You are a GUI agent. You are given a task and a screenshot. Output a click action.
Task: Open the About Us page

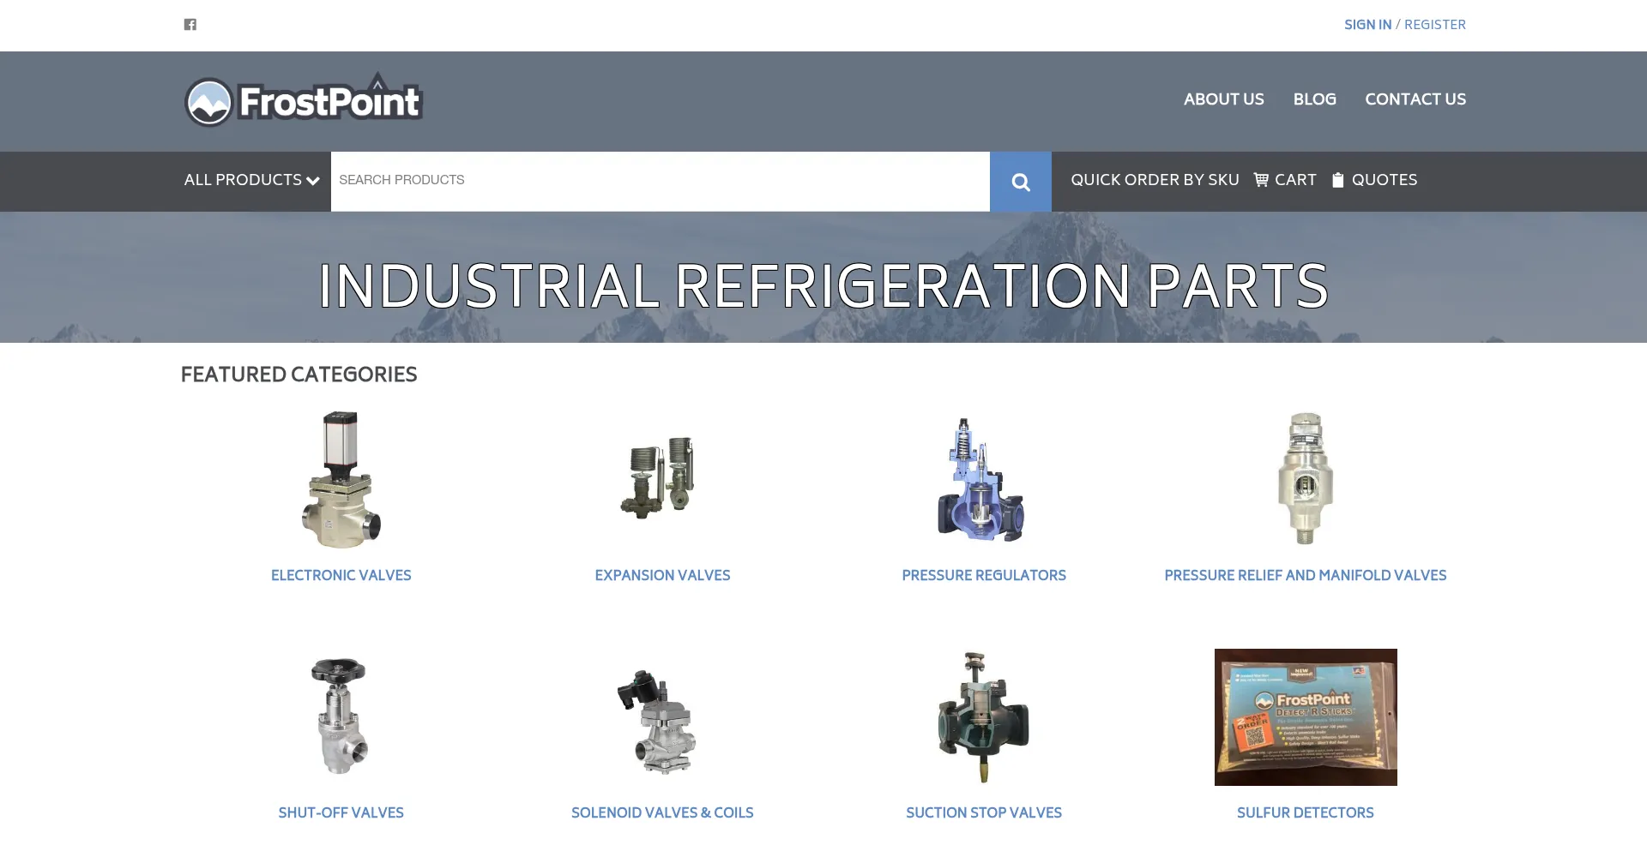click(1223, 99)
